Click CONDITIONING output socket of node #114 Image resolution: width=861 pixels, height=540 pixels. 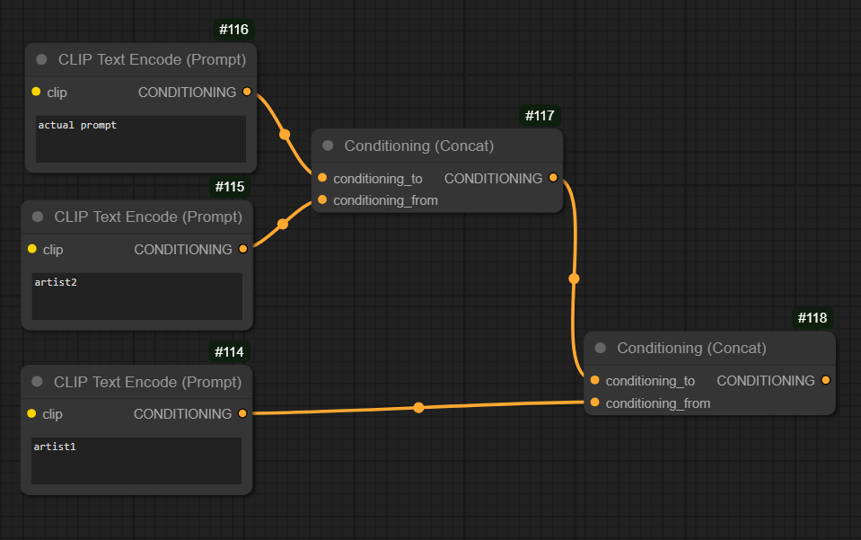click(242, 413)
